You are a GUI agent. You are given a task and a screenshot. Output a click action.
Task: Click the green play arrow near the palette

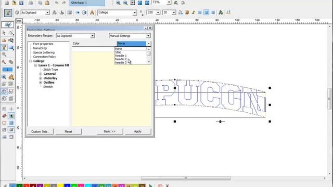click(150, 186)
